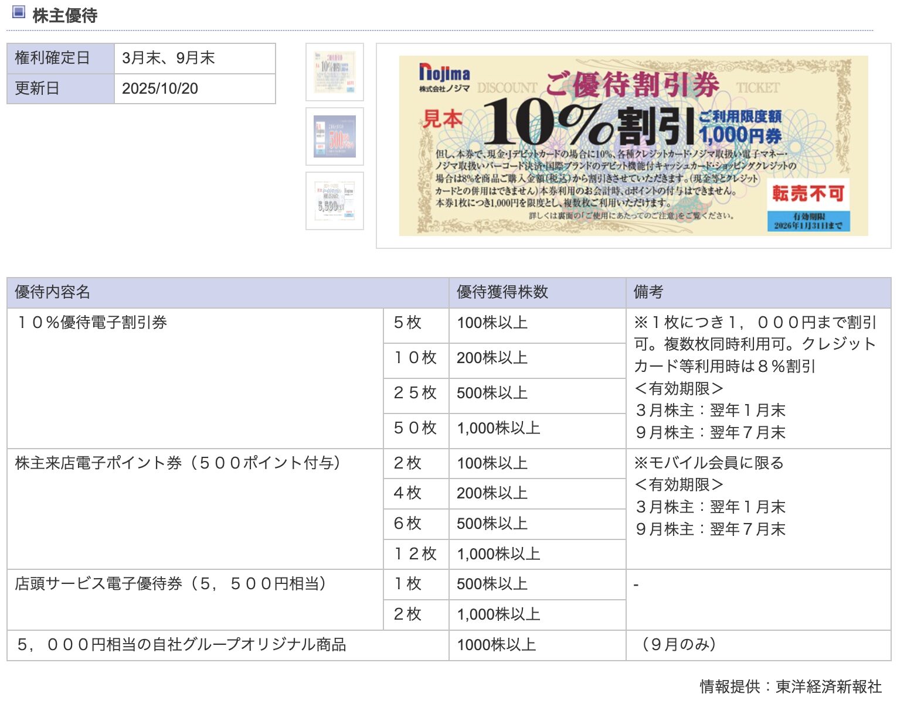Click the blue 有効期限 box on coupon

tap(808, 221)
